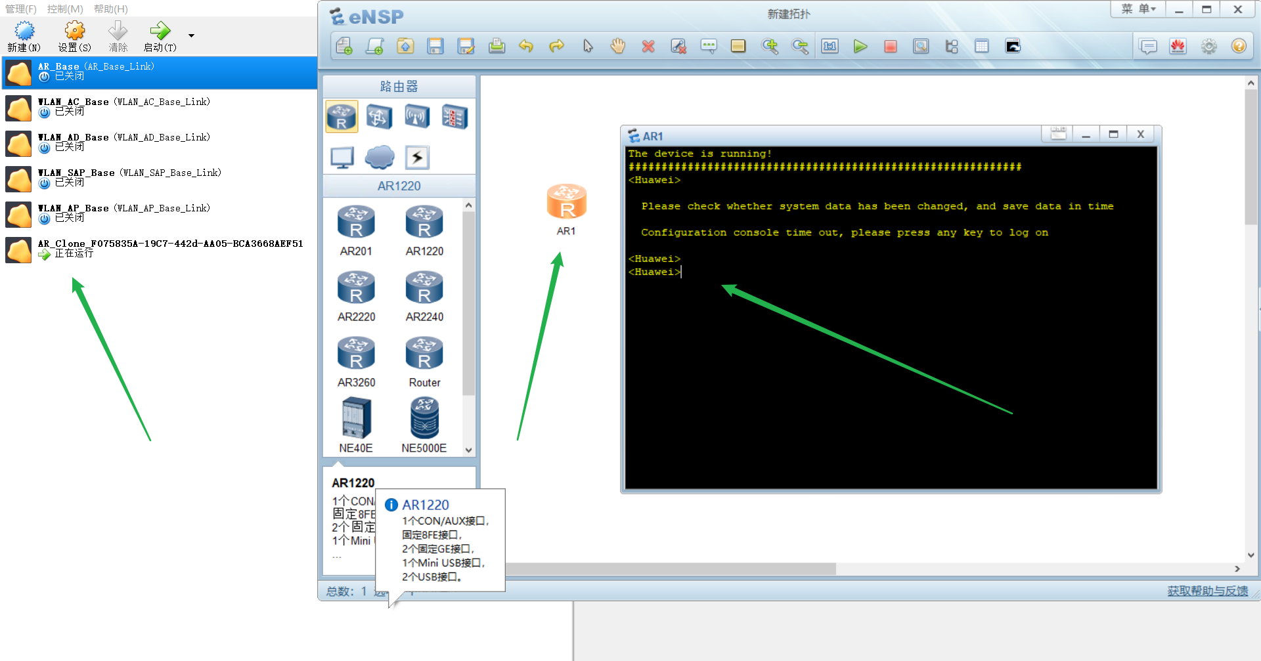Screen dimensions: 1261x661
Task: Click the Huawei logo toolbar icon
Action: [x=1178, y=47]
